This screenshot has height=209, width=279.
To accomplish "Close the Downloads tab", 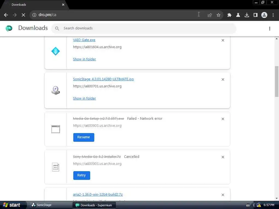I will (63, 5).
